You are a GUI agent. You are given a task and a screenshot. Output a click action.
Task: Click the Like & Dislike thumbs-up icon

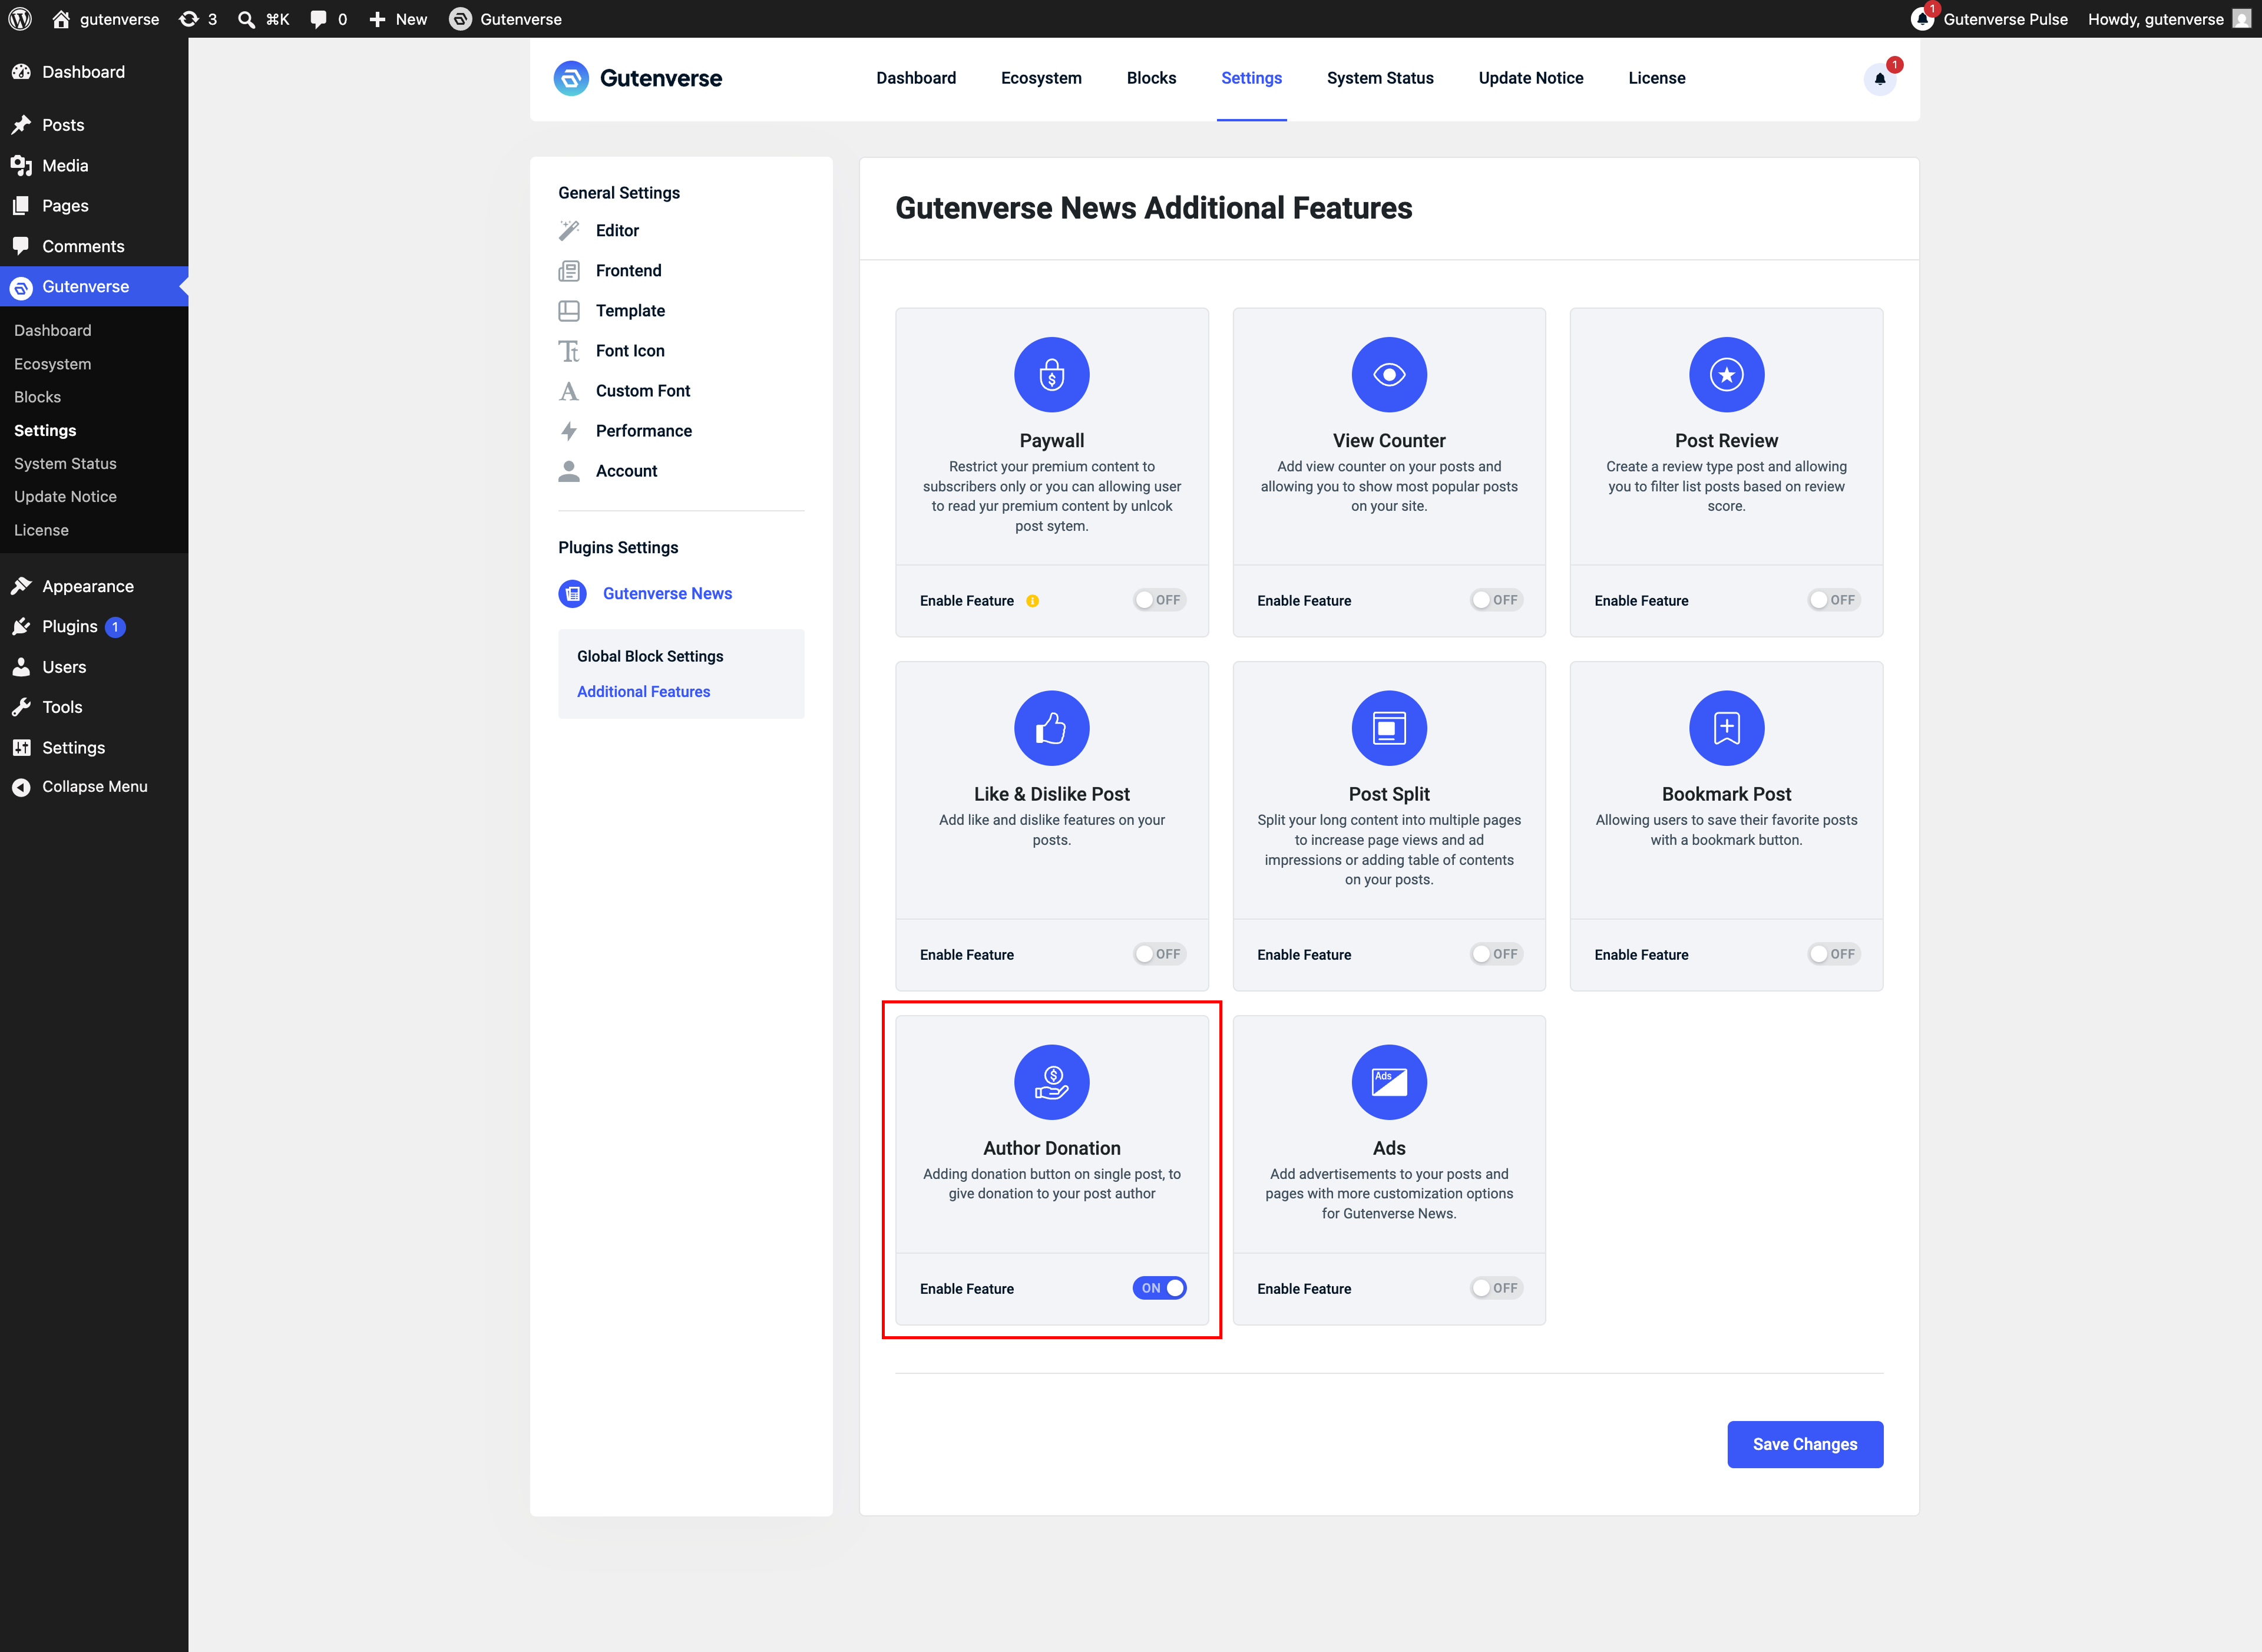click(x=1051, y=728)
